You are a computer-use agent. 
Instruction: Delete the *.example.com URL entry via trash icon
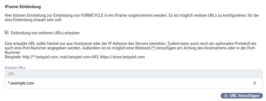255,83
